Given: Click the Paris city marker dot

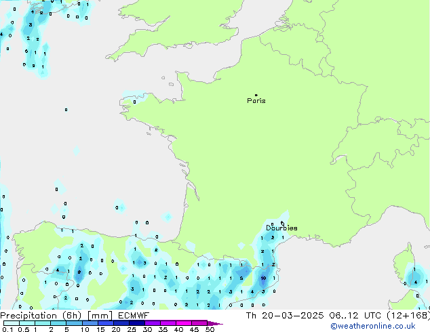Looking at the screenshot, I should tap(256, 95).
